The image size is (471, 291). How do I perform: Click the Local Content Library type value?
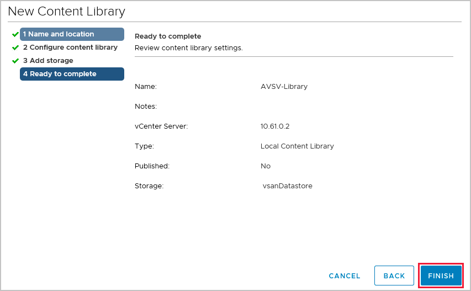point(297,146)
